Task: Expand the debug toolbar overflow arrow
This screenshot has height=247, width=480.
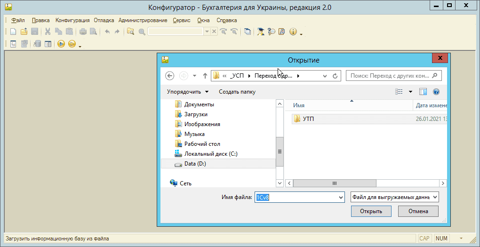Action: click(x=80, y=47)
